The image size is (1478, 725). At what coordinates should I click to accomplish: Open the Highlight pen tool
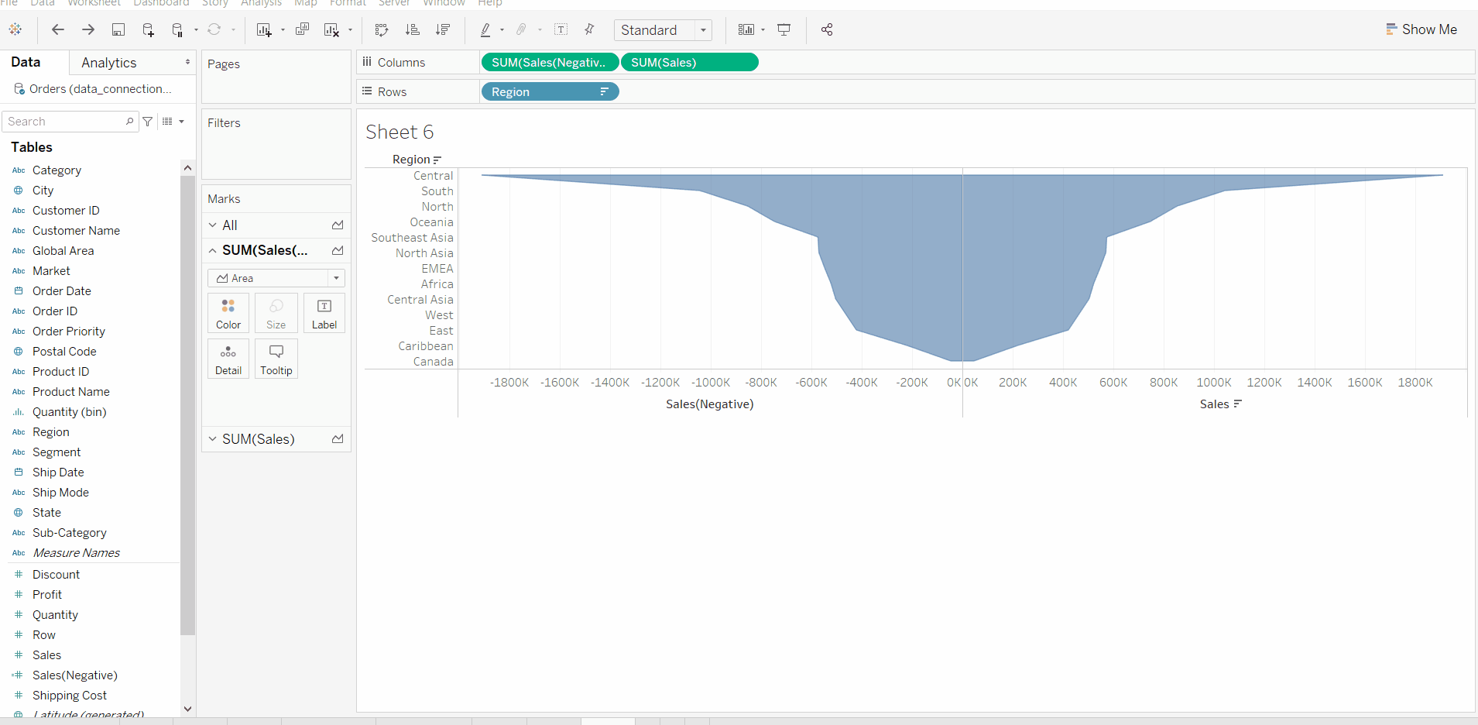click(485, 29)
